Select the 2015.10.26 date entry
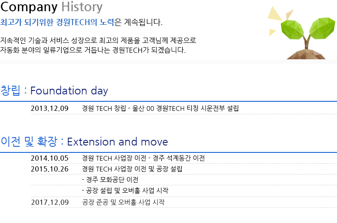 pyautogui.click(x=49, y=169)
